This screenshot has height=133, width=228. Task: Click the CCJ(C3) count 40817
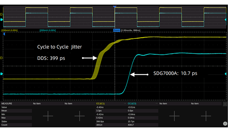pos(131,125)
